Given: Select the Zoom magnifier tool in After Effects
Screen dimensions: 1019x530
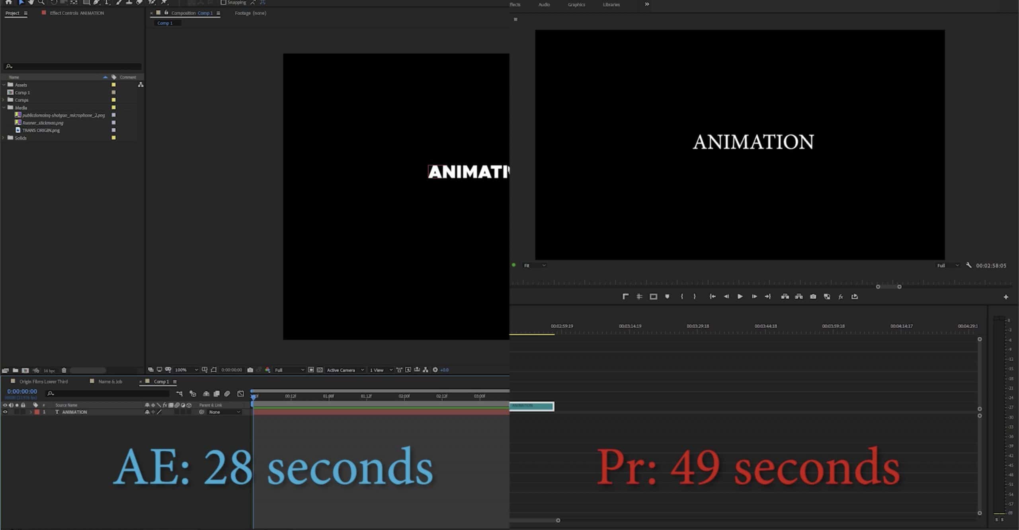Looking at the screenshot, I should point(41,2).
